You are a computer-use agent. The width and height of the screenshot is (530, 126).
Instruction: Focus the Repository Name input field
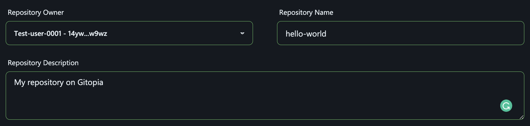(x=400, y=33)
